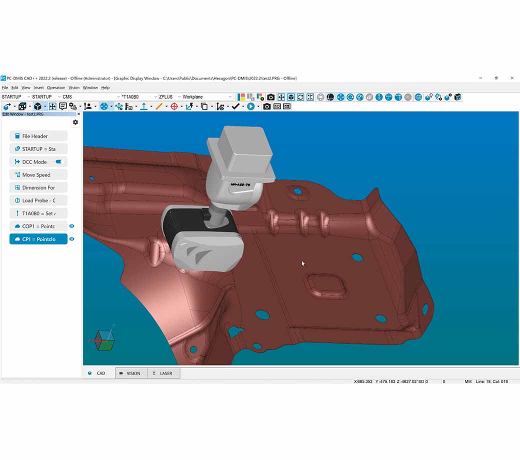The image size is (520, 460).
Task: Toggle visibility eye for CP1 pointcloud
Action: tap(71, 239)
